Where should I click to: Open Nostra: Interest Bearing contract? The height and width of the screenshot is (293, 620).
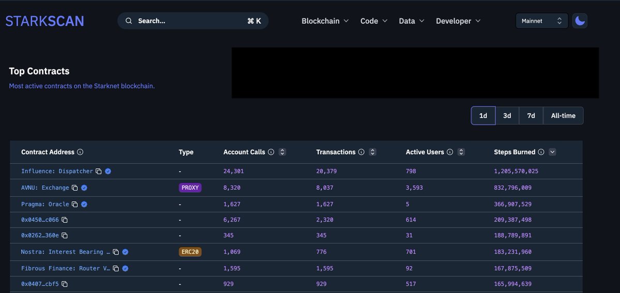[66, 252]
